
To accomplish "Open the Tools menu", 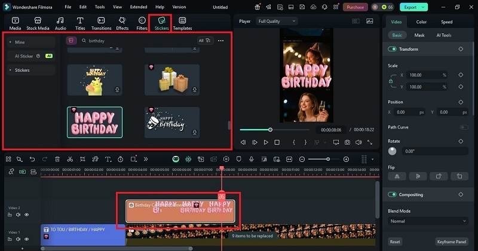I will [100, 7].
